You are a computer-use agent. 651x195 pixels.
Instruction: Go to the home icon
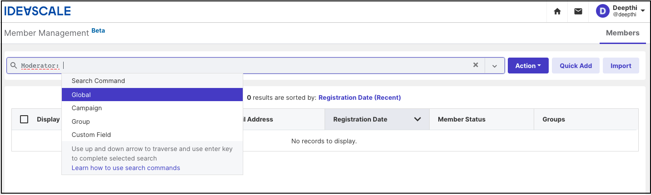[x=557, y=11]
